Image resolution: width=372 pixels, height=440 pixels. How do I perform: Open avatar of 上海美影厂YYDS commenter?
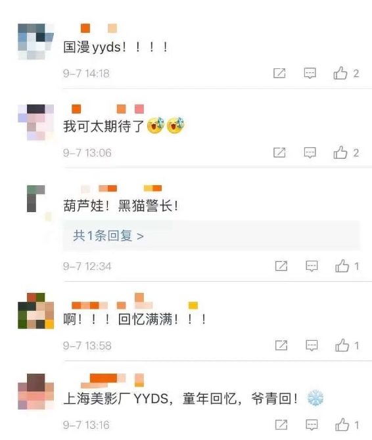pyautogui.click(x=35, y=391)
